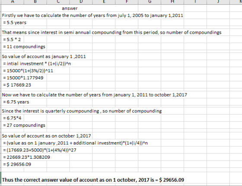Click the formula with "additional investment)*(1+(i/4))^n"
Image resolution: width=242 pixels, height=186 pixels.
point(75,143)
